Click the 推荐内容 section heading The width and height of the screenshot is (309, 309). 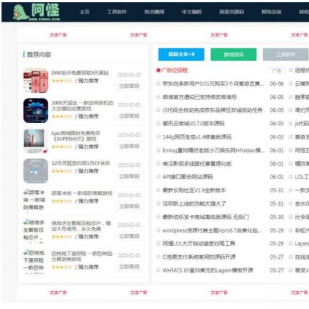(39, 54)
